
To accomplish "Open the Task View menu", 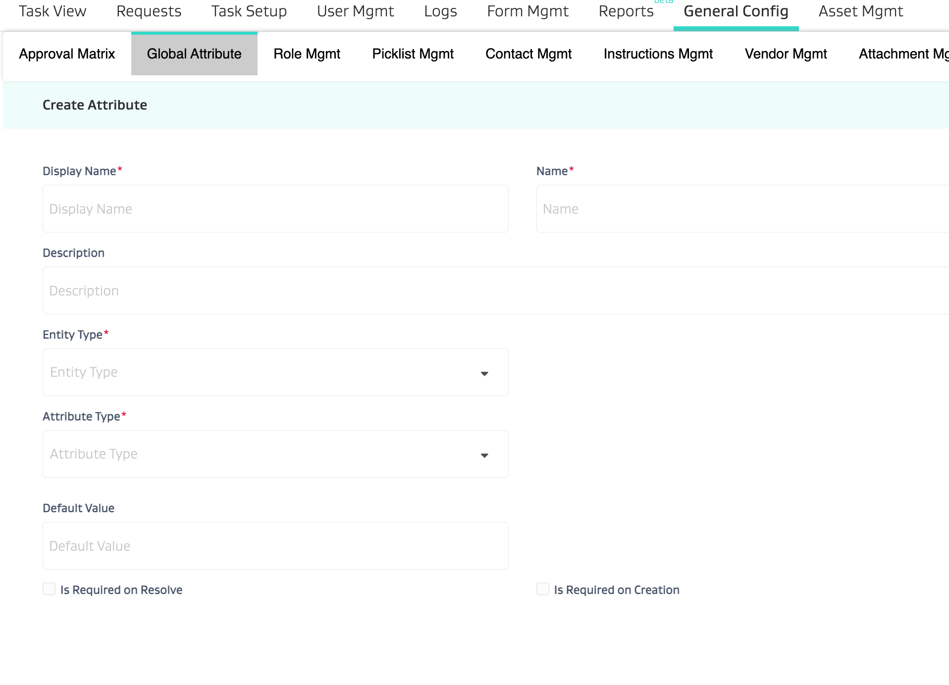I will 53,11.
